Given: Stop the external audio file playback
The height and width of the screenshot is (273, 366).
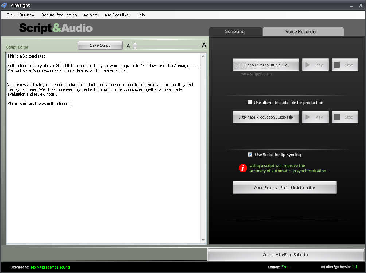Looking at the screenshot, I should pos(345,65).
